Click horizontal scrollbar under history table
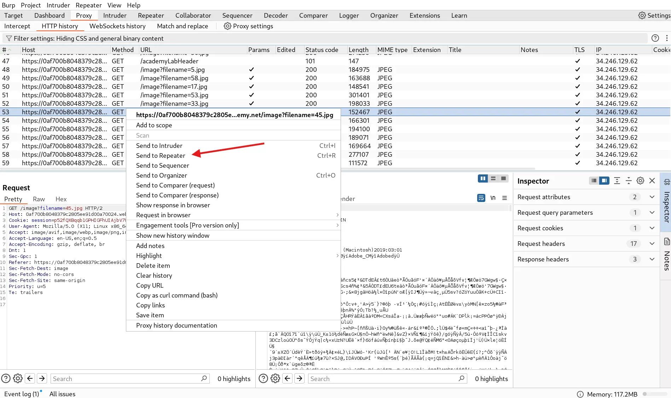671x398 pixels. 267,169
